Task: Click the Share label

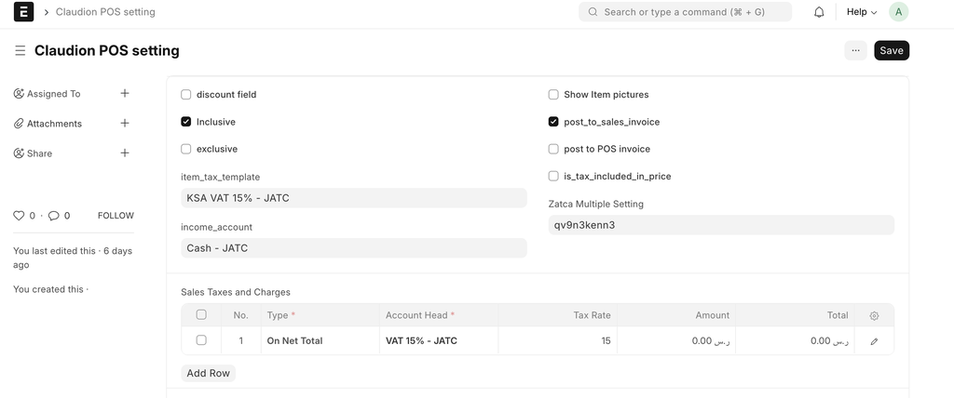Action: click(39, 153)
